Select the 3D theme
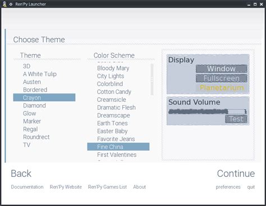The width and height of the screenshot is (266, 206). [26, 66]
